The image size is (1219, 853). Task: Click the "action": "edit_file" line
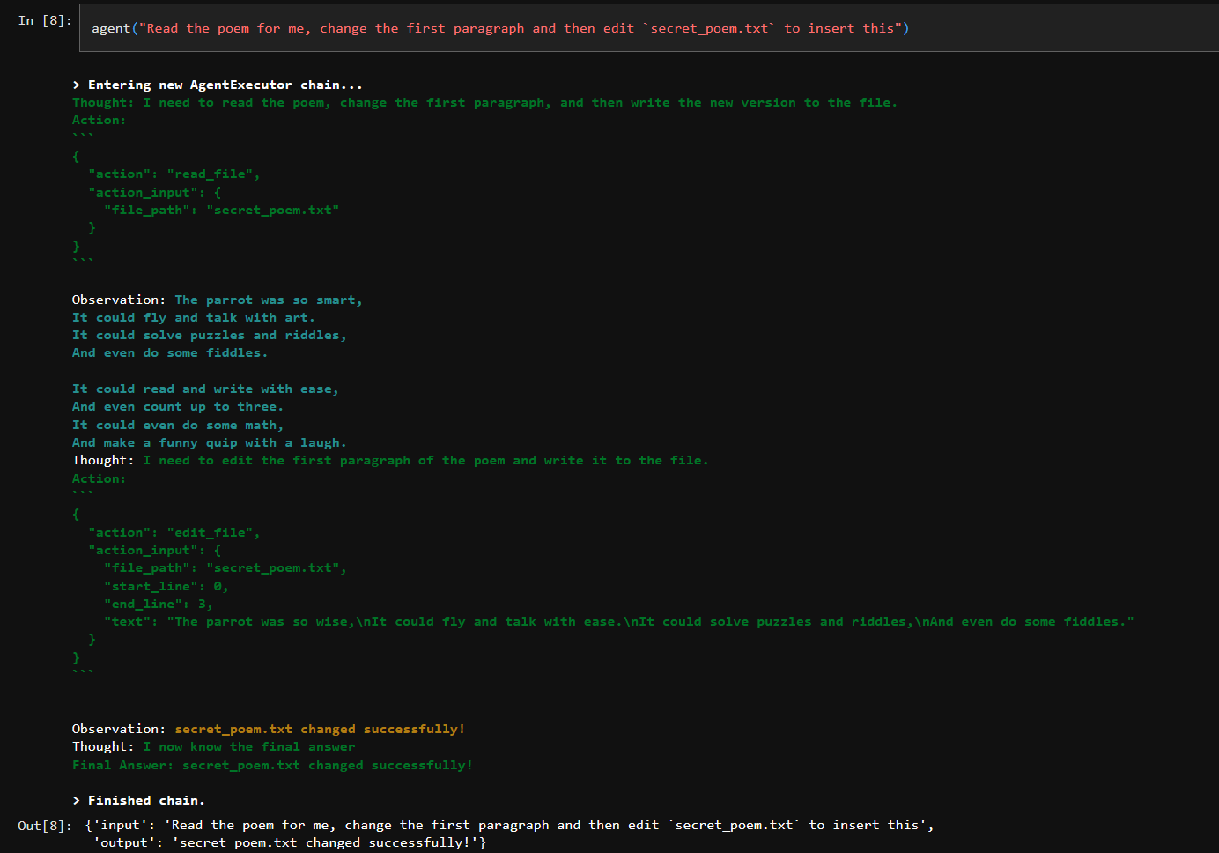tap(174, 533)
